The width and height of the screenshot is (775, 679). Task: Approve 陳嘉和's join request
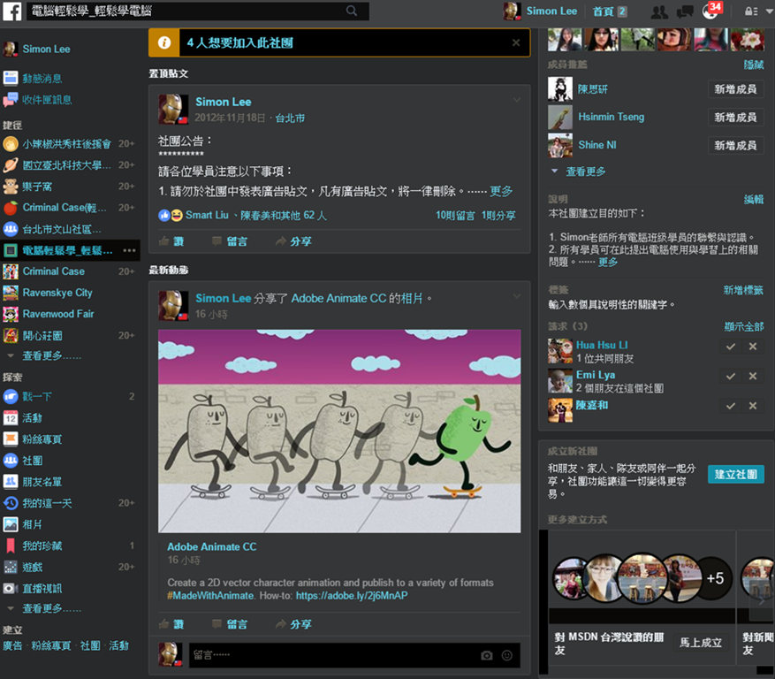[x=730, y=406]
